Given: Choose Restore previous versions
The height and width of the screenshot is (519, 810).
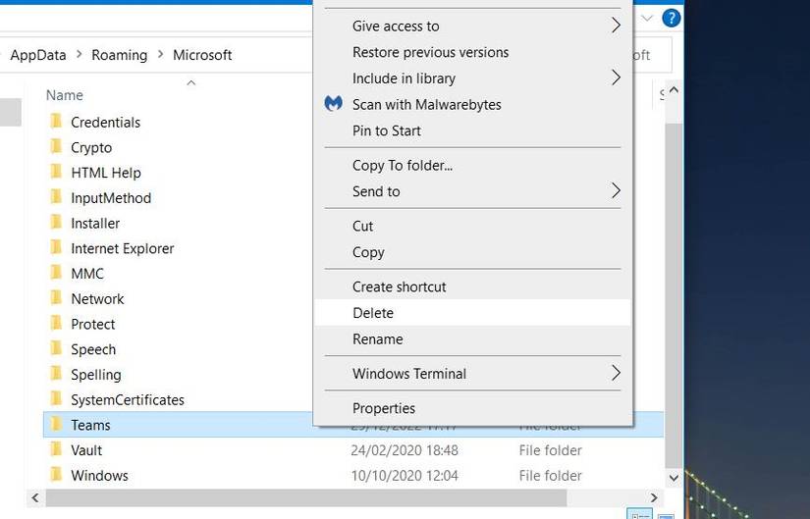Looking at the screenshot, I should pyautogui.click(x=472, y=52).
